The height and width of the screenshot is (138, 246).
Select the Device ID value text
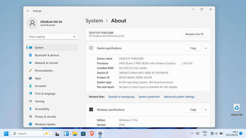coord(144,73)
